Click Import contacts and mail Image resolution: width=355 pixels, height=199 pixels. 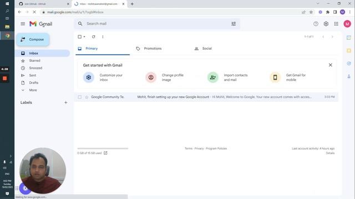(x=228, y=77)
